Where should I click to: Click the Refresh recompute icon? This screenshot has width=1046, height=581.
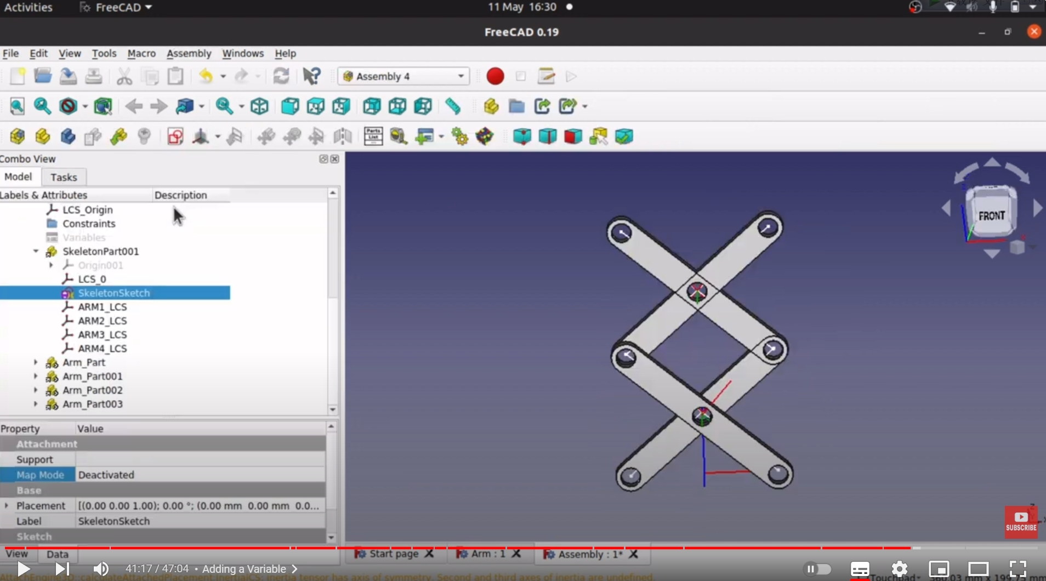point(281,76)
